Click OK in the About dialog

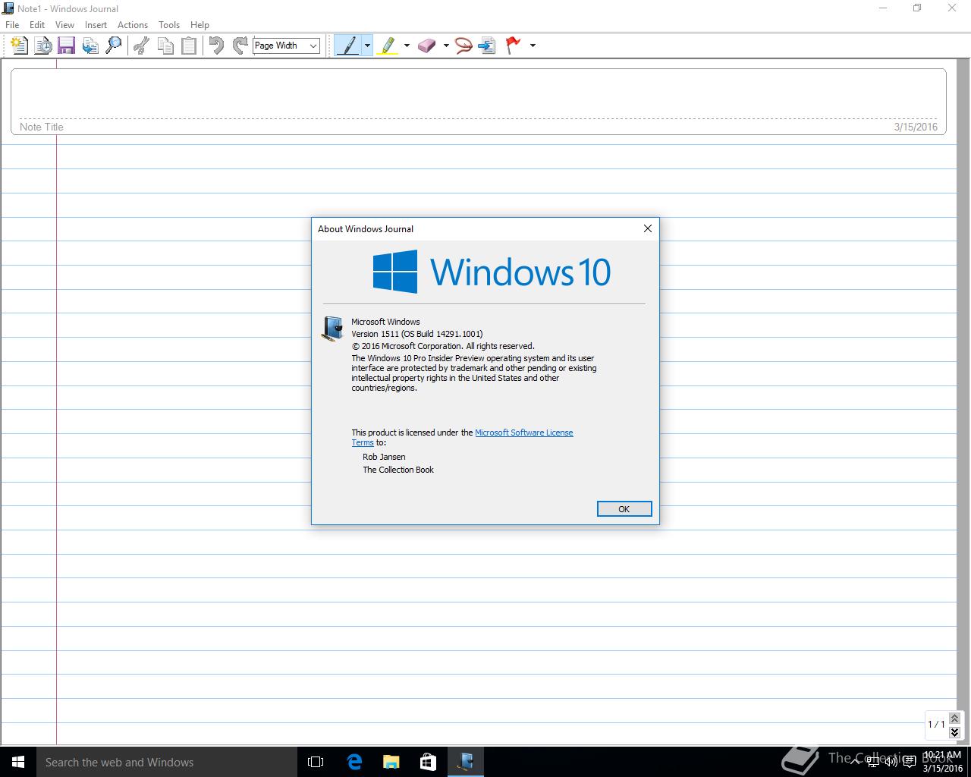click(x=624, y=509)
